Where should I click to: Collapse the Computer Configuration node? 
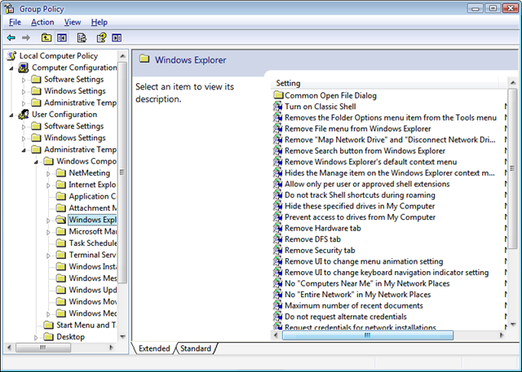[x=11, y=68]
